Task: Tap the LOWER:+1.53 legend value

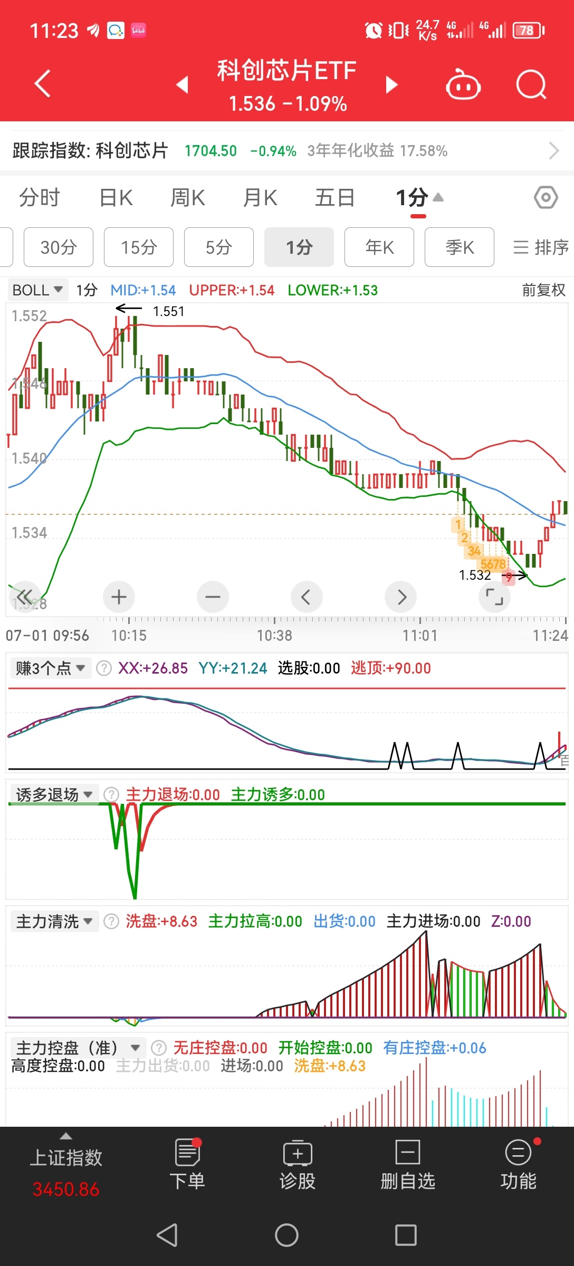Action: (x=333, y=290)
